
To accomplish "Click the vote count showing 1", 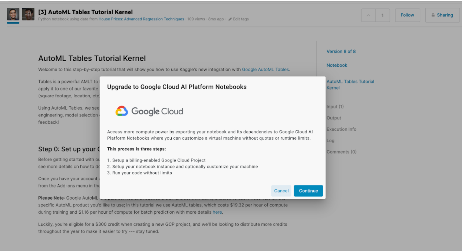I will tap(382, 15).
